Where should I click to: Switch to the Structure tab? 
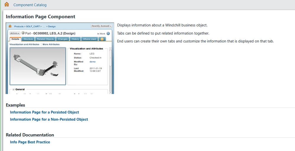(x=28, y=39)
